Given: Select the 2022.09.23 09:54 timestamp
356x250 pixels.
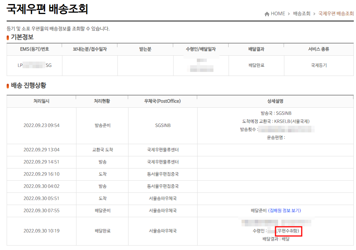Looking at the screenshot, I should pos(42,125).
